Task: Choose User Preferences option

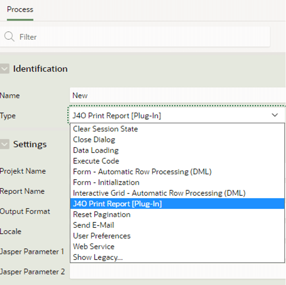Action: click(x=177, y=236)
